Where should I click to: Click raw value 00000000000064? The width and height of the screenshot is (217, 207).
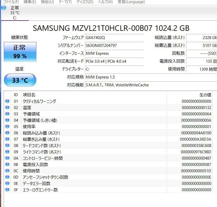[x=197, y=114]
